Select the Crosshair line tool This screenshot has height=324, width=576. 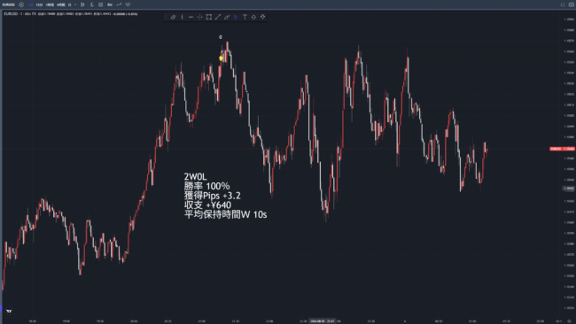200,17
